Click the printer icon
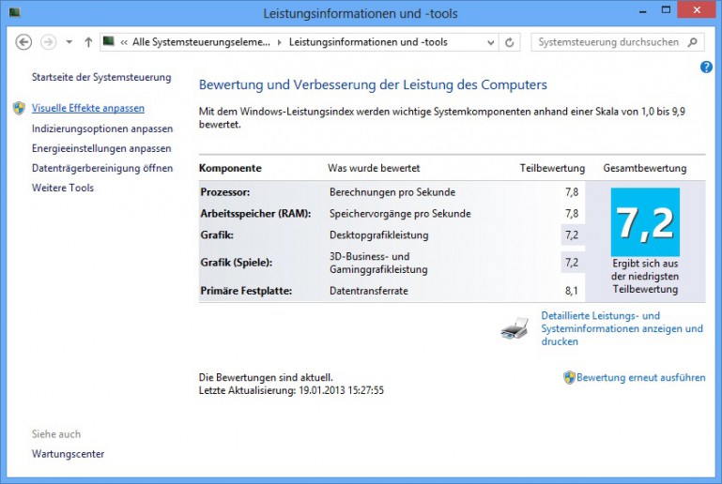The width and height of the screenshot is (722, 484). coord(515,328)
